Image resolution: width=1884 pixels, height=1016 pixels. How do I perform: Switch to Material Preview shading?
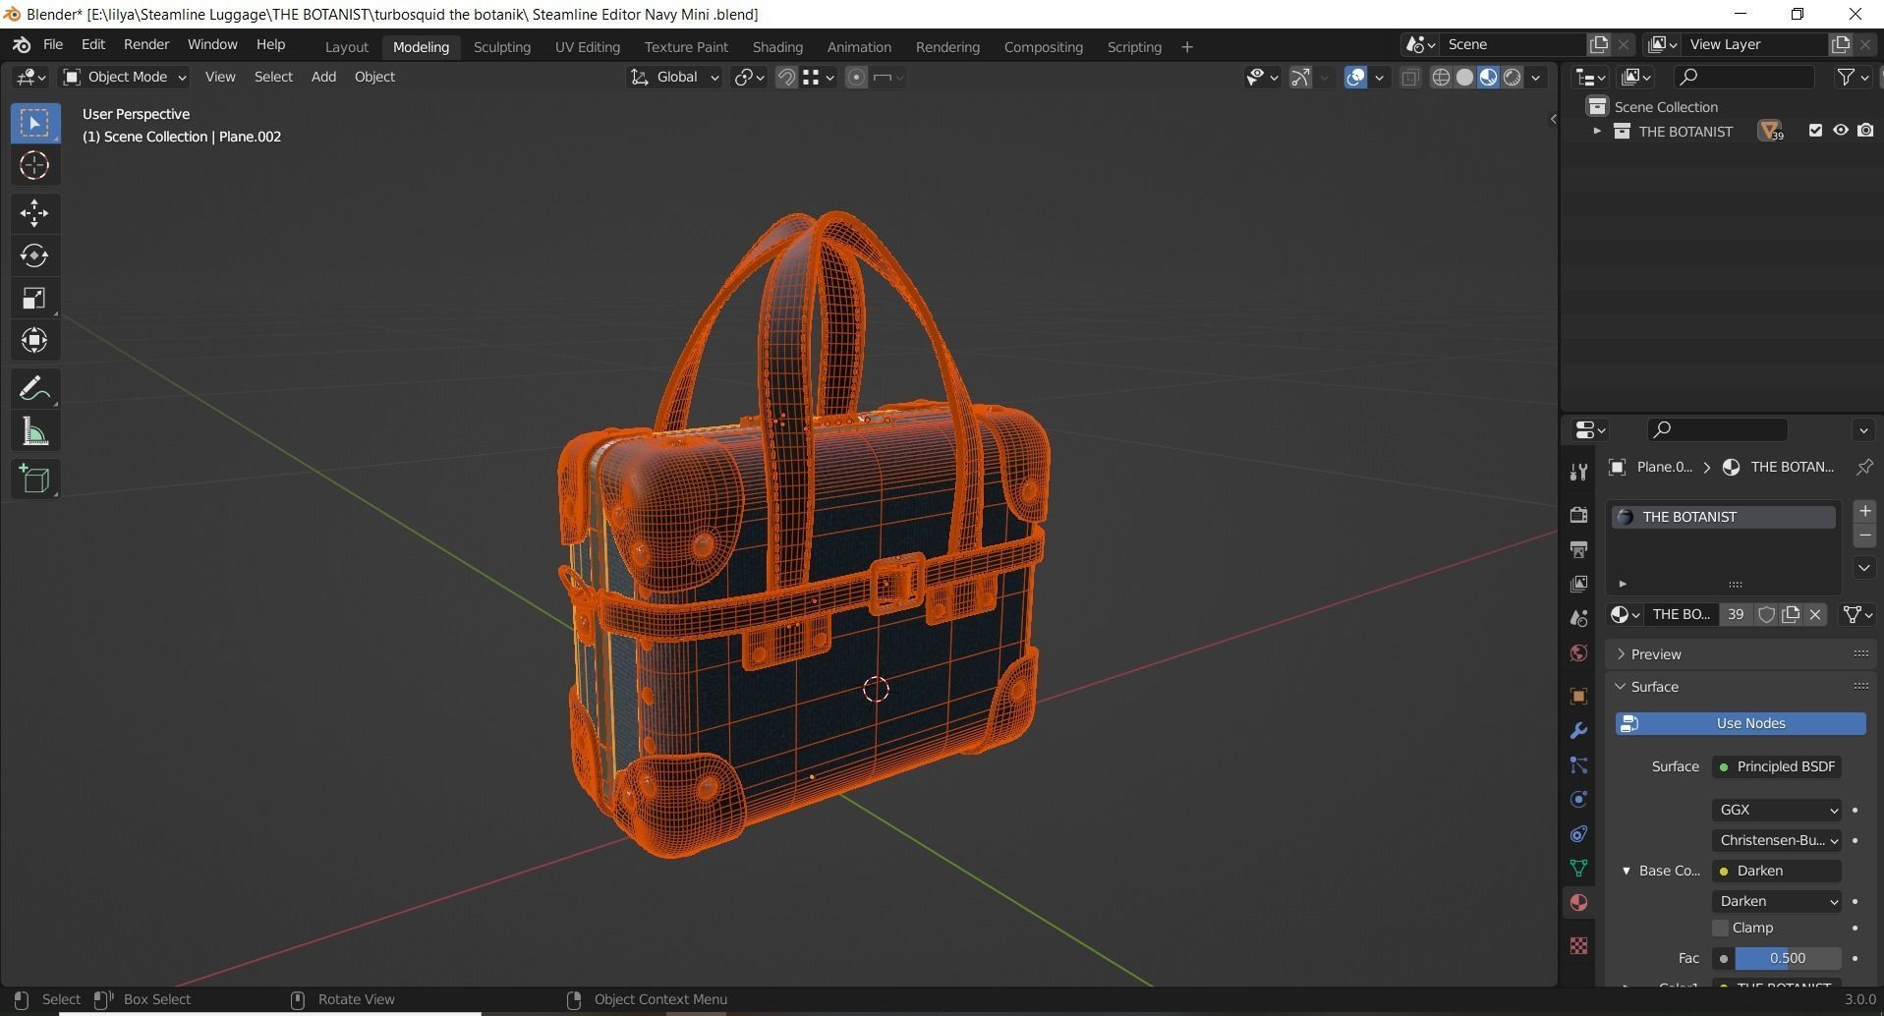[x=1488, y=78]
